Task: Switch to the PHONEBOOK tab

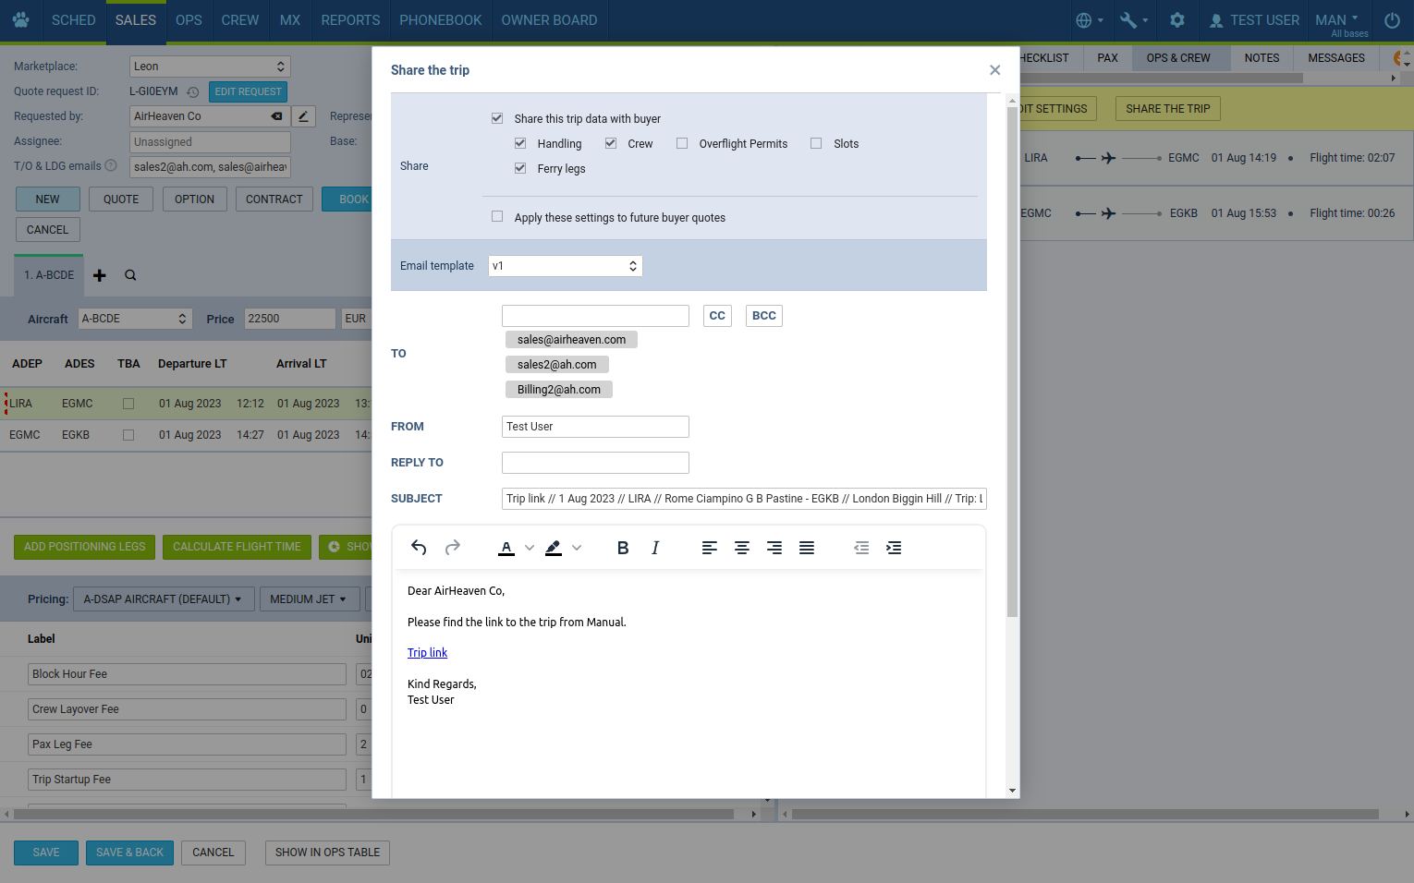Action: click(440, 20)
